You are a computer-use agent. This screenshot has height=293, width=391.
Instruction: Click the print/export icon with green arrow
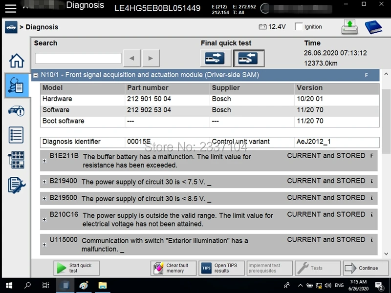349,27
